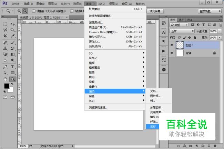Hide layer 图层 1 visibility eye
The height and width of the screenshot is (149, 224).
pyautogui.click(x=172, y=45)
